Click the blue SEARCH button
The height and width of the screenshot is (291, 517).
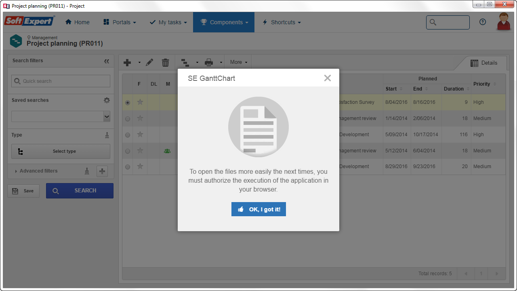pyautogui.click(x=80, y=191)
